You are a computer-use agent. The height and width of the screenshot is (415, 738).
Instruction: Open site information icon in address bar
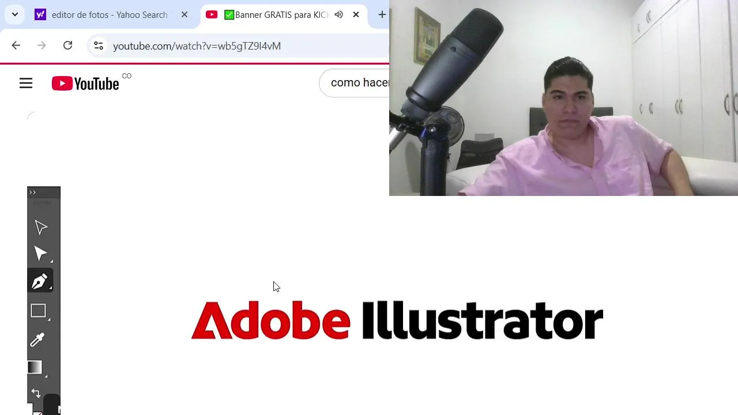tap(99, 46)
